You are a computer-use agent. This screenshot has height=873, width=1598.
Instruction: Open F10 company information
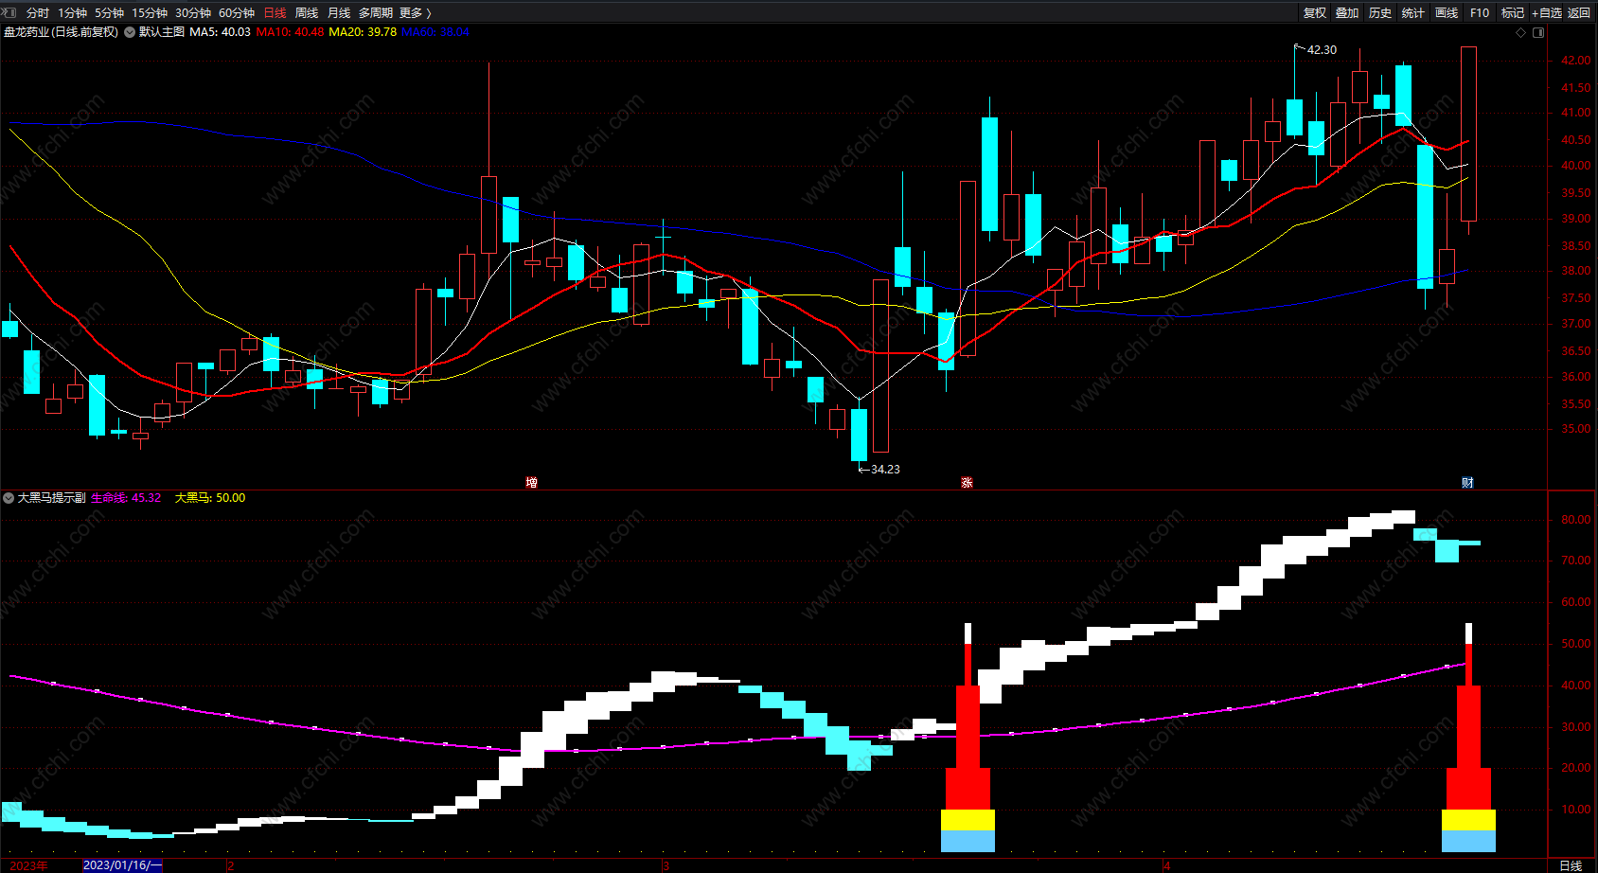(x=1480, y=12)
